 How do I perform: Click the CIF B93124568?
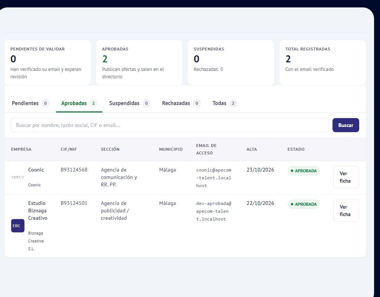pyautogui.click(x=74, y=170)
